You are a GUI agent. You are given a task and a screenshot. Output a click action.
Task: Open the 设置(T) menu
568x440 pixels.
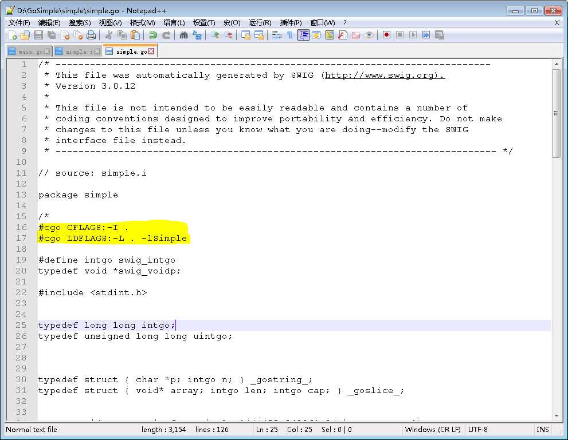tap(204, 23)
